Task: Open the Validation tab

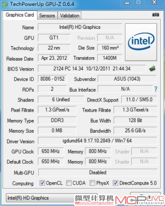Action: (x=70, y=16)
